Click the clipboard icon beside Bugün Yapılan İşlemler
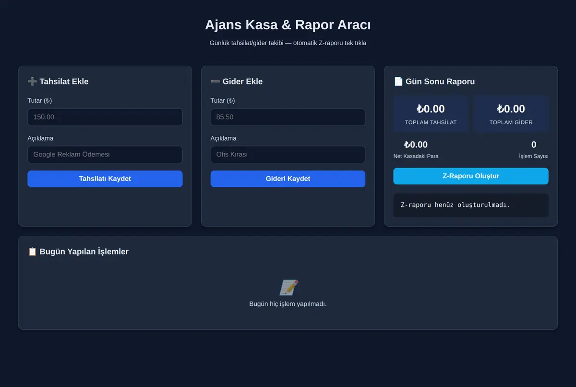The image size is (576, 387). pyautogui.click(x=32, y=252)
